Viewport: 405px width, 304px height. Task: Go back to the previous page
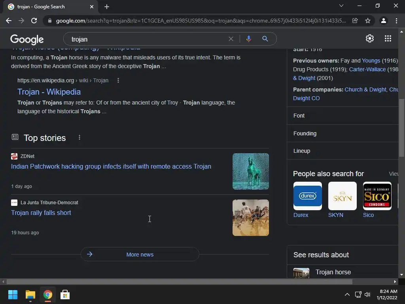click(x=9, y=21)
